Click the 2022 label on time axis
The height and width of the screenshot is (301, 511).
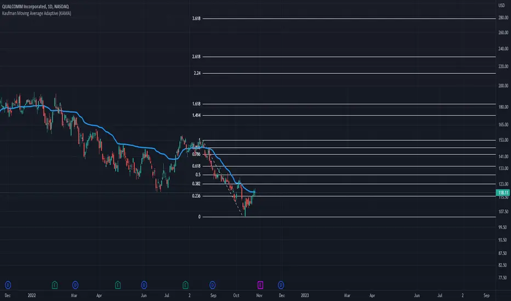[x=32, y=296]
